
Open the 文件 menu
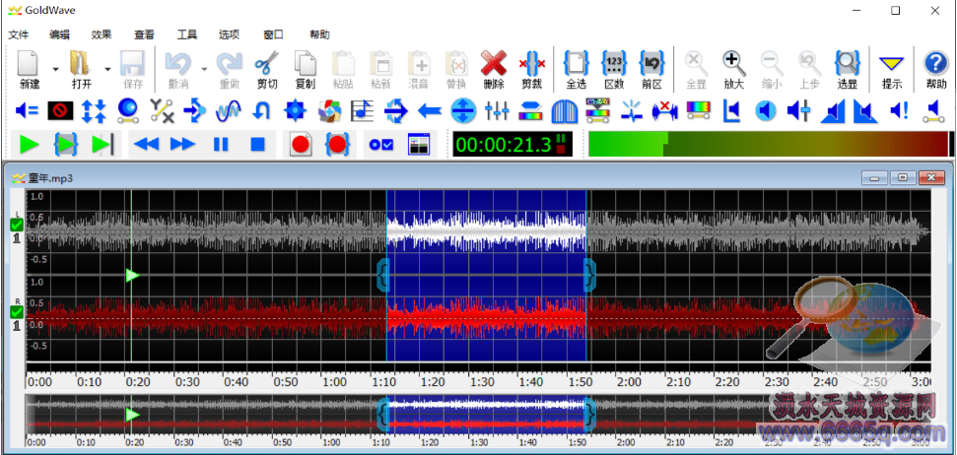coord(19,34)
